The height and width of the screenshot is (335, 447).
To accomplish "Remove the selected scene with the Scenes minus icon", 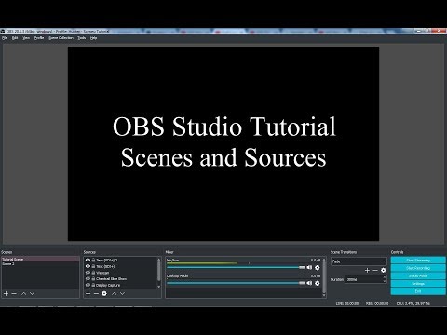I will (14, 293).
